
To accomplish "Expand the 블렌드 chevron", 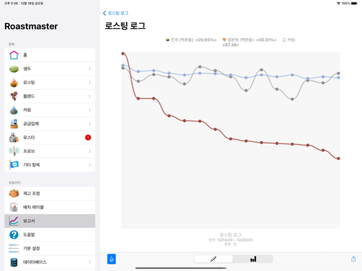I will (90, 96).
